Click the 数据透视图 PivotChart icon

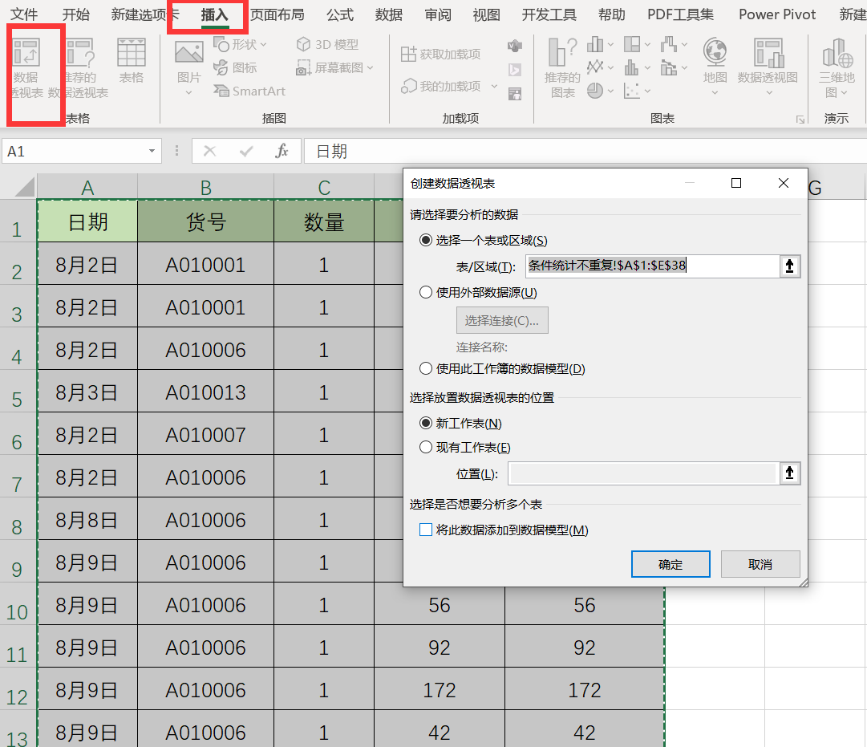[x=768, y=53]
